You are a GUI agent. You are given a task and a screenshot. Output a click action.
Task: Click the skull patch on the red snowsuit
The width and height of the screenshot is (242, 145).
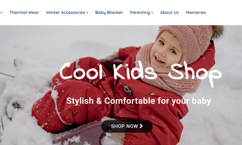[128, 90]
